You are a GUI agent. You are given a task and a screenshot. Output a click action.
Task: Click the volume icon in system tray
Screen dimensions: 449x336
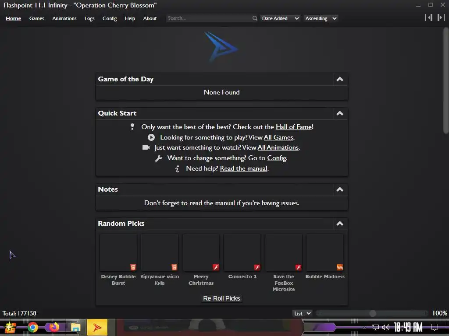(386, 327)
